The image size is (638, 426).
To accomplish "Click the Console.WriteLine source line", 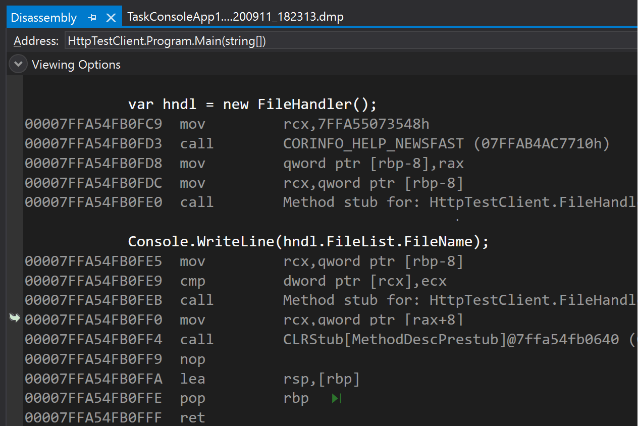I will [x=307, y=241].
